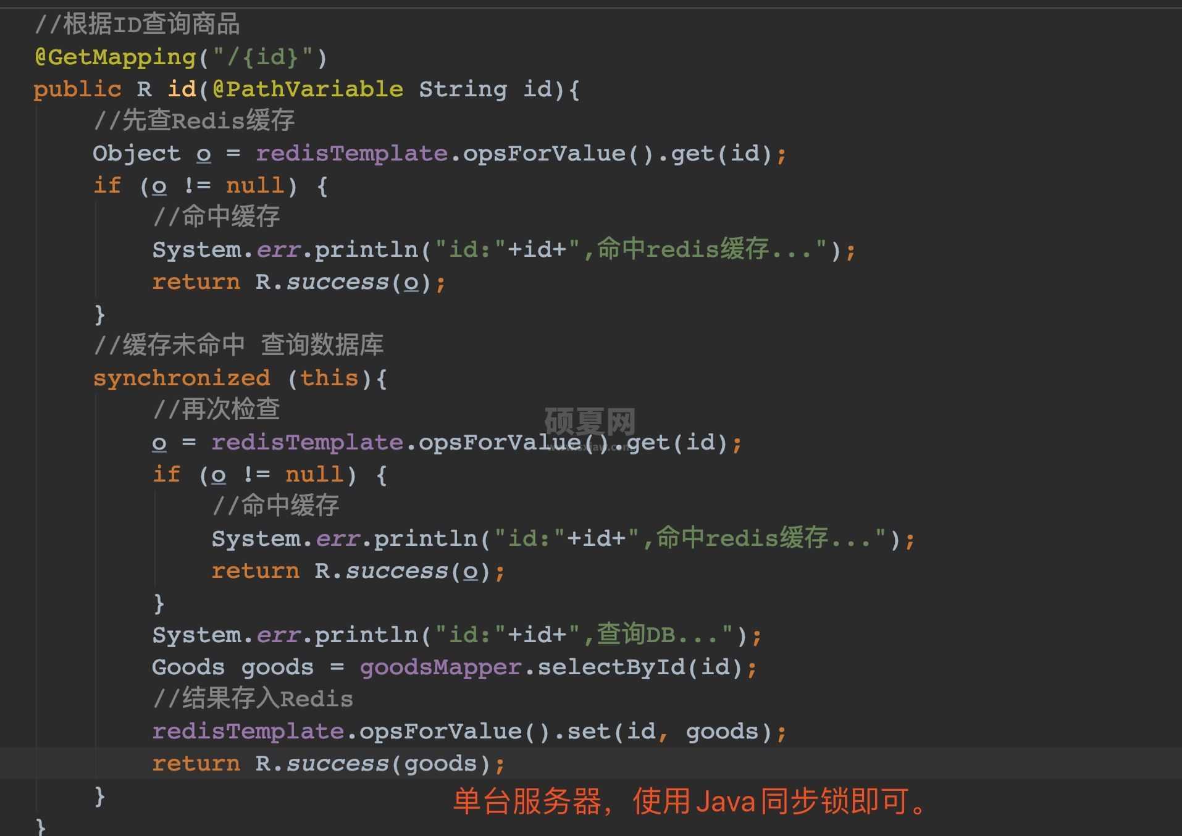Click the "return R.success(goods);" line
This screenshot has height=836, width=1182.
click(329, 764)
